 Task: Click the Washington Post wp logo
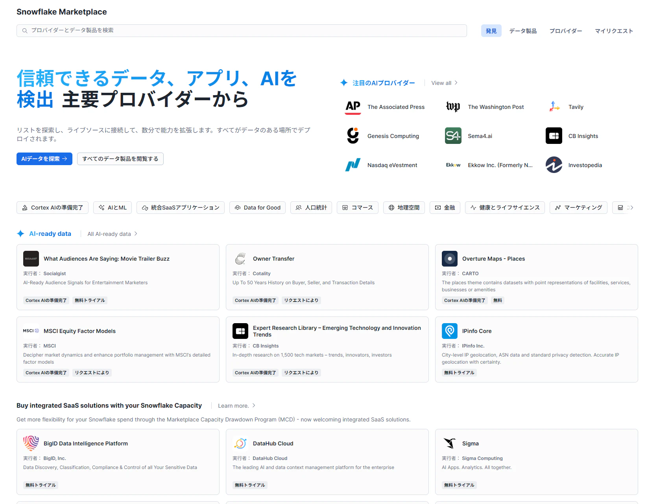tap(453, 107)
